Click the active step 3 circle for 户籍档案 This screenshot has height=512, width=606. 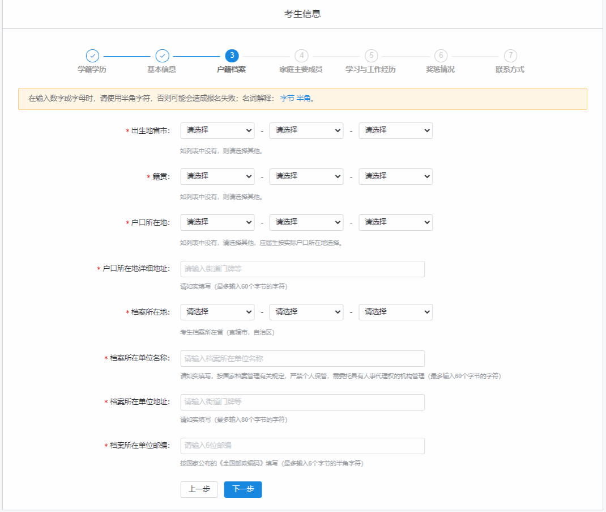tap(232, 56)
